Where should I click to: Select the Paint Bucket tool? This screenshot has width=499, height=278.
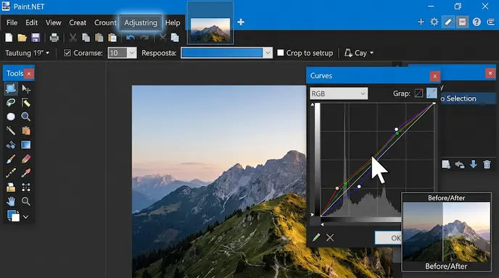coord(11,145)
